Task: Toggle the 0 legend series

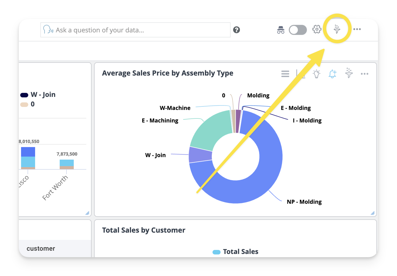Action: 28,104
